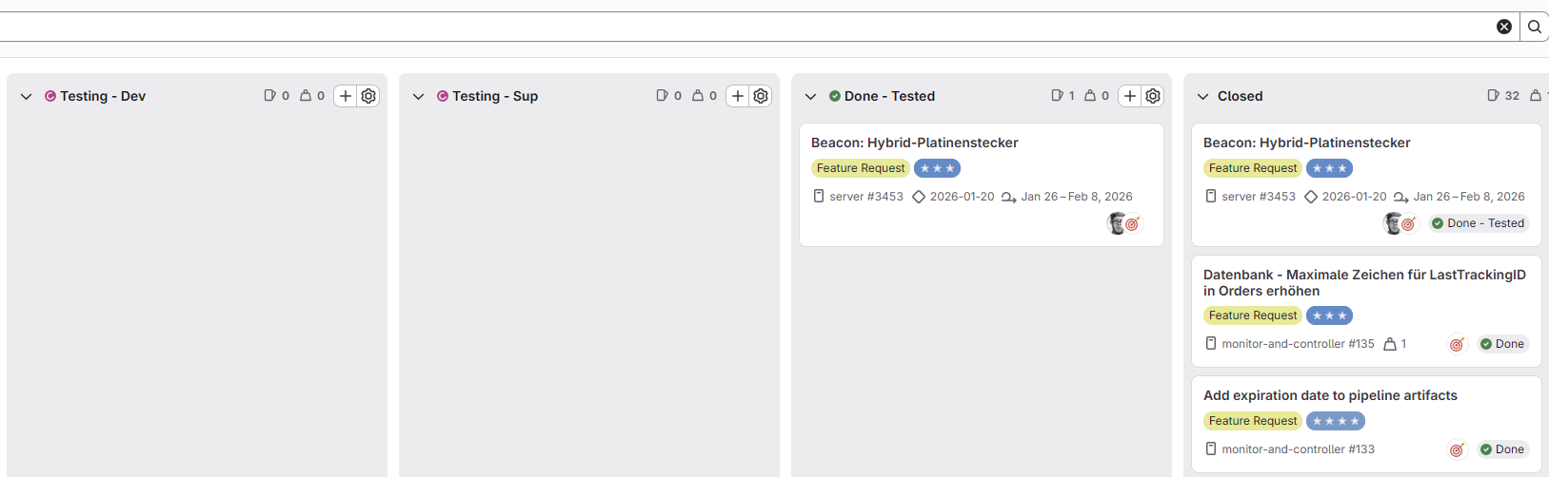Click Done - Tested label on Closed Beacon card
Screen dimensions: 1549x477
click(1477, 223)
